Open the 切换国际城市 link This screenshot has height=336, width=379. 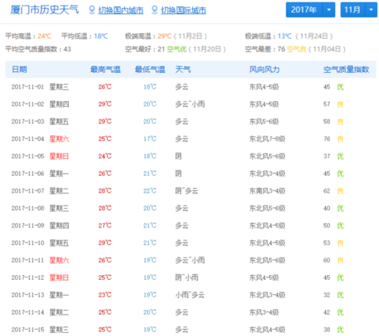pyautogui.click(x=183, y=10)
